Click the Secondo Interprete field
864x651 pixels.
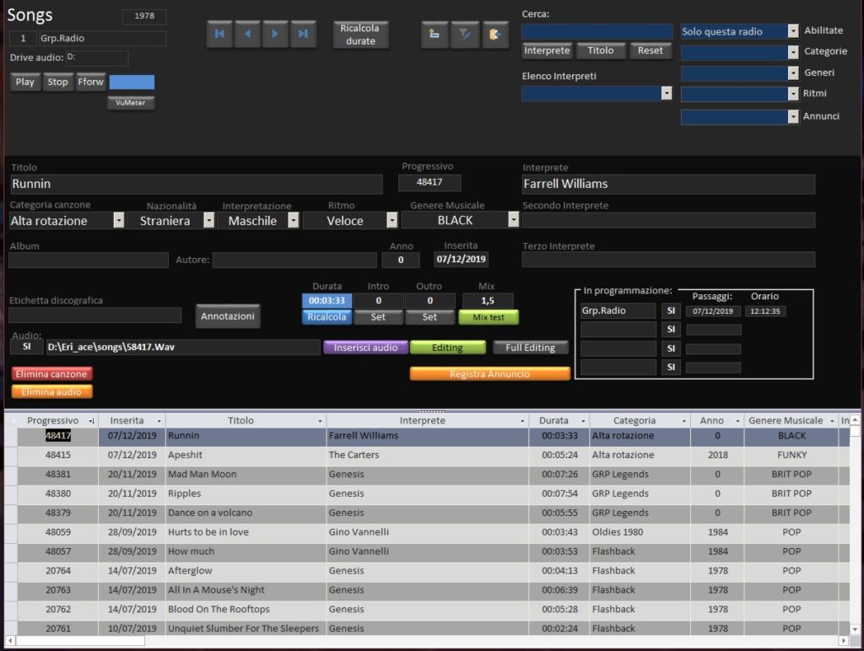(668, 220)
